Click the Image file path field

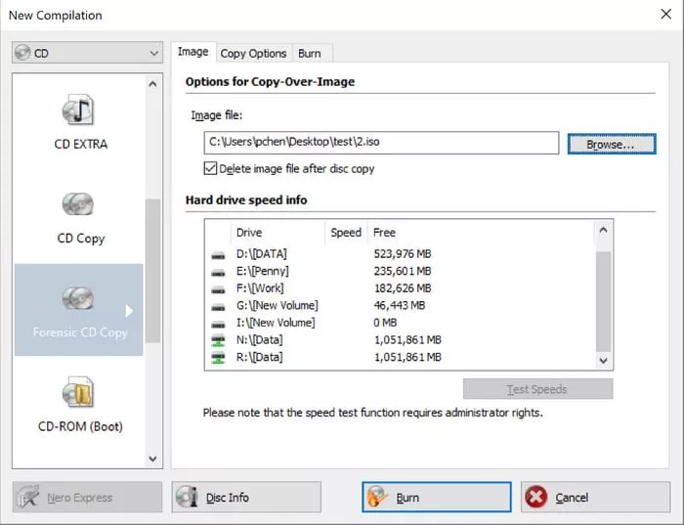381,143
